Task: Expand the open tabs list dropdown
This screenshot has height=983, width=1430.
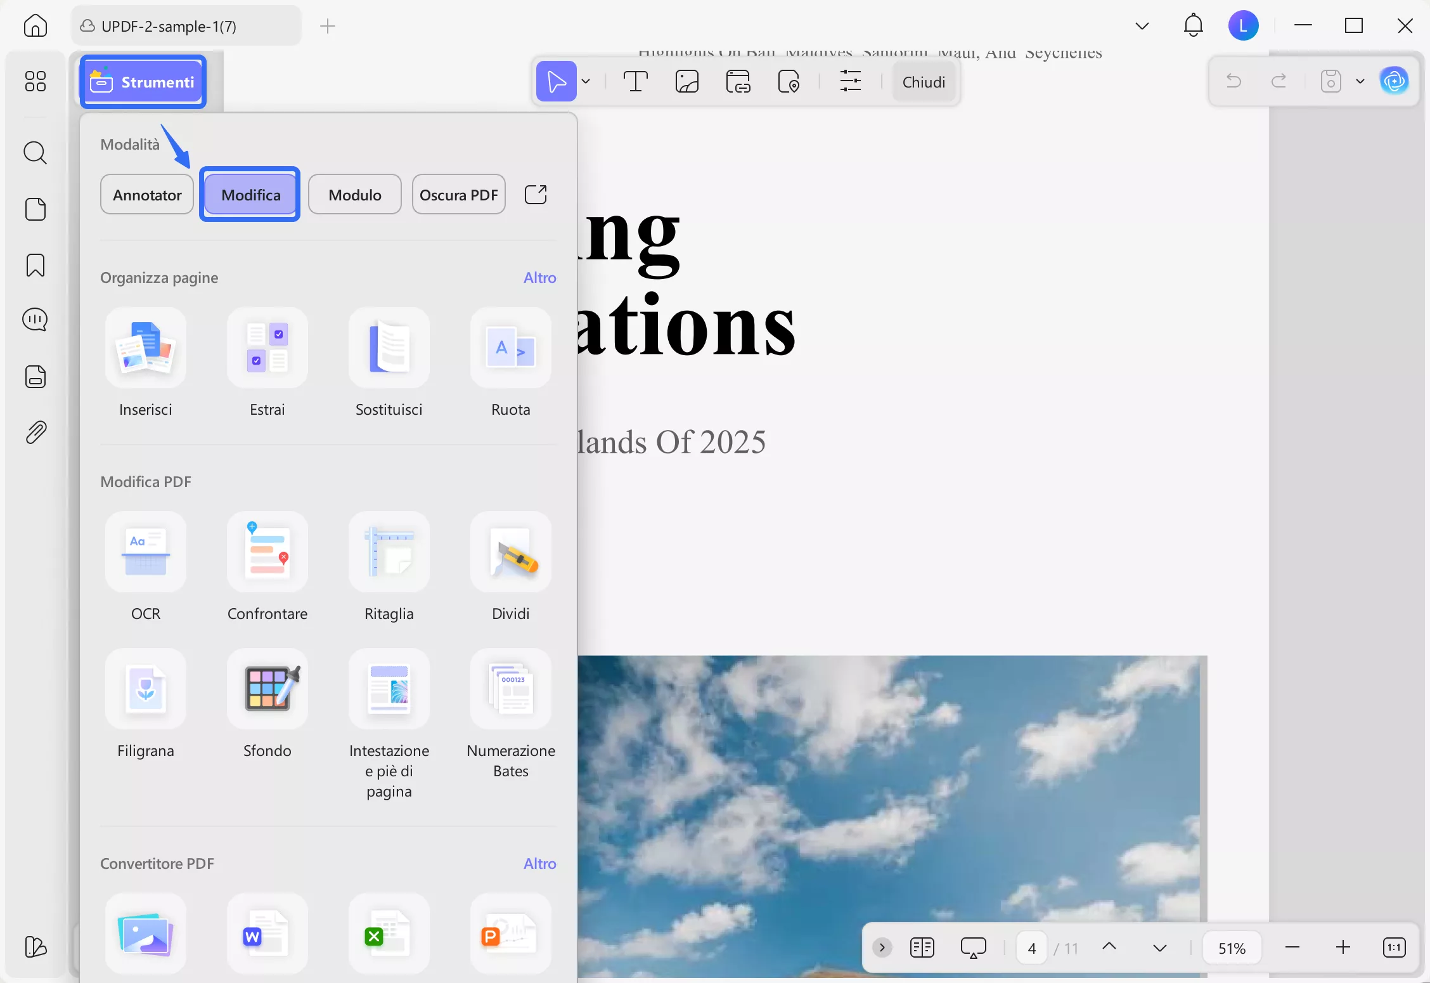Action: [1142, 25]
